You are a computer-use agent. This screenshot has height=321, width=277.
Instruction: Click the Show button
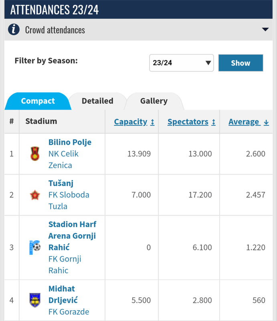pos(241,63)
